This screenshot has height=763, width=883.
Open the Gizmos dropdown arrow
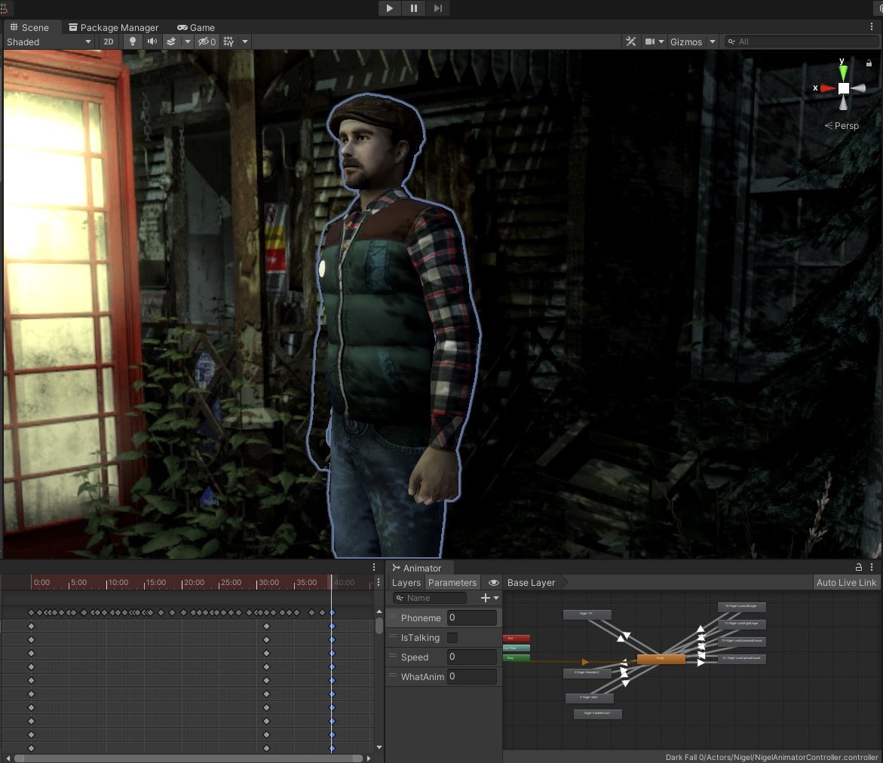click(x=713, y=41)
